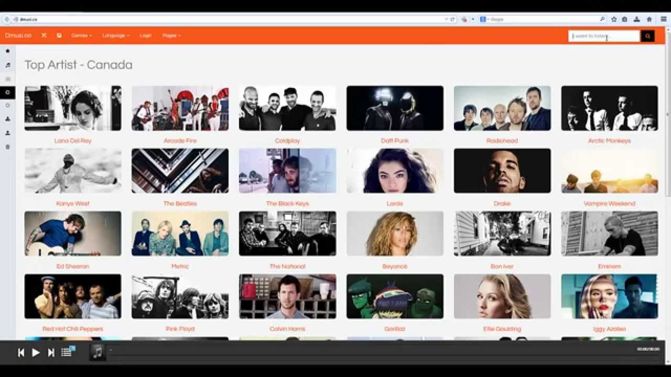Click the Lorde thumbnail image
This screenshot has height=377, width=671.
click(395, 171)
